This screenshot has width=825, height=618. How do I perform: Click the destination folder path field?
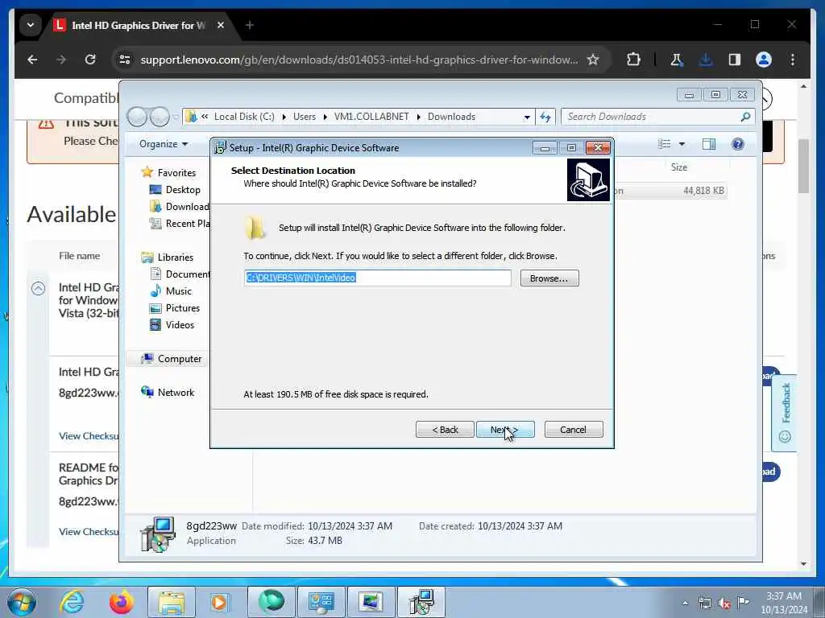(377, 278)
